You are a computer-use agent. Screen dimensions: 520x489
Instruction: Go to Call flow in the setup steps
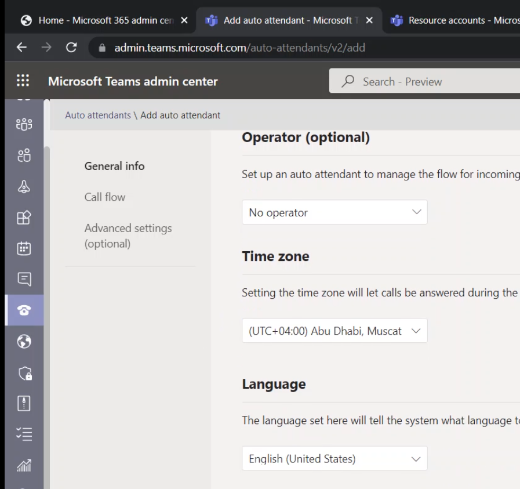(x=104, y=197)
